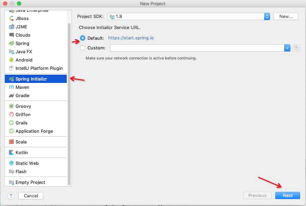The image size is (306, 206).
Task: Click the Grails icon
Action: click(11, 123)
